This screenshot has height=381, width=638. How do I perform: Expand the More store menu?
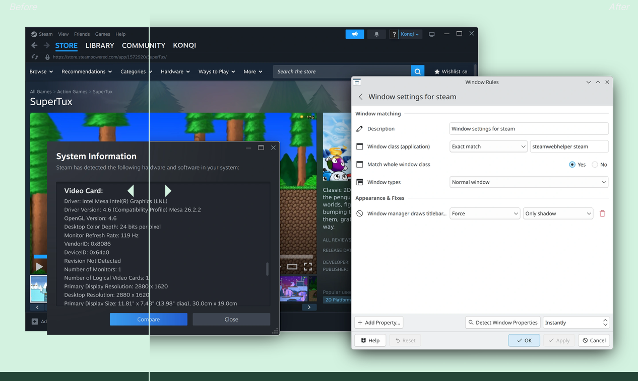(253, 71)
